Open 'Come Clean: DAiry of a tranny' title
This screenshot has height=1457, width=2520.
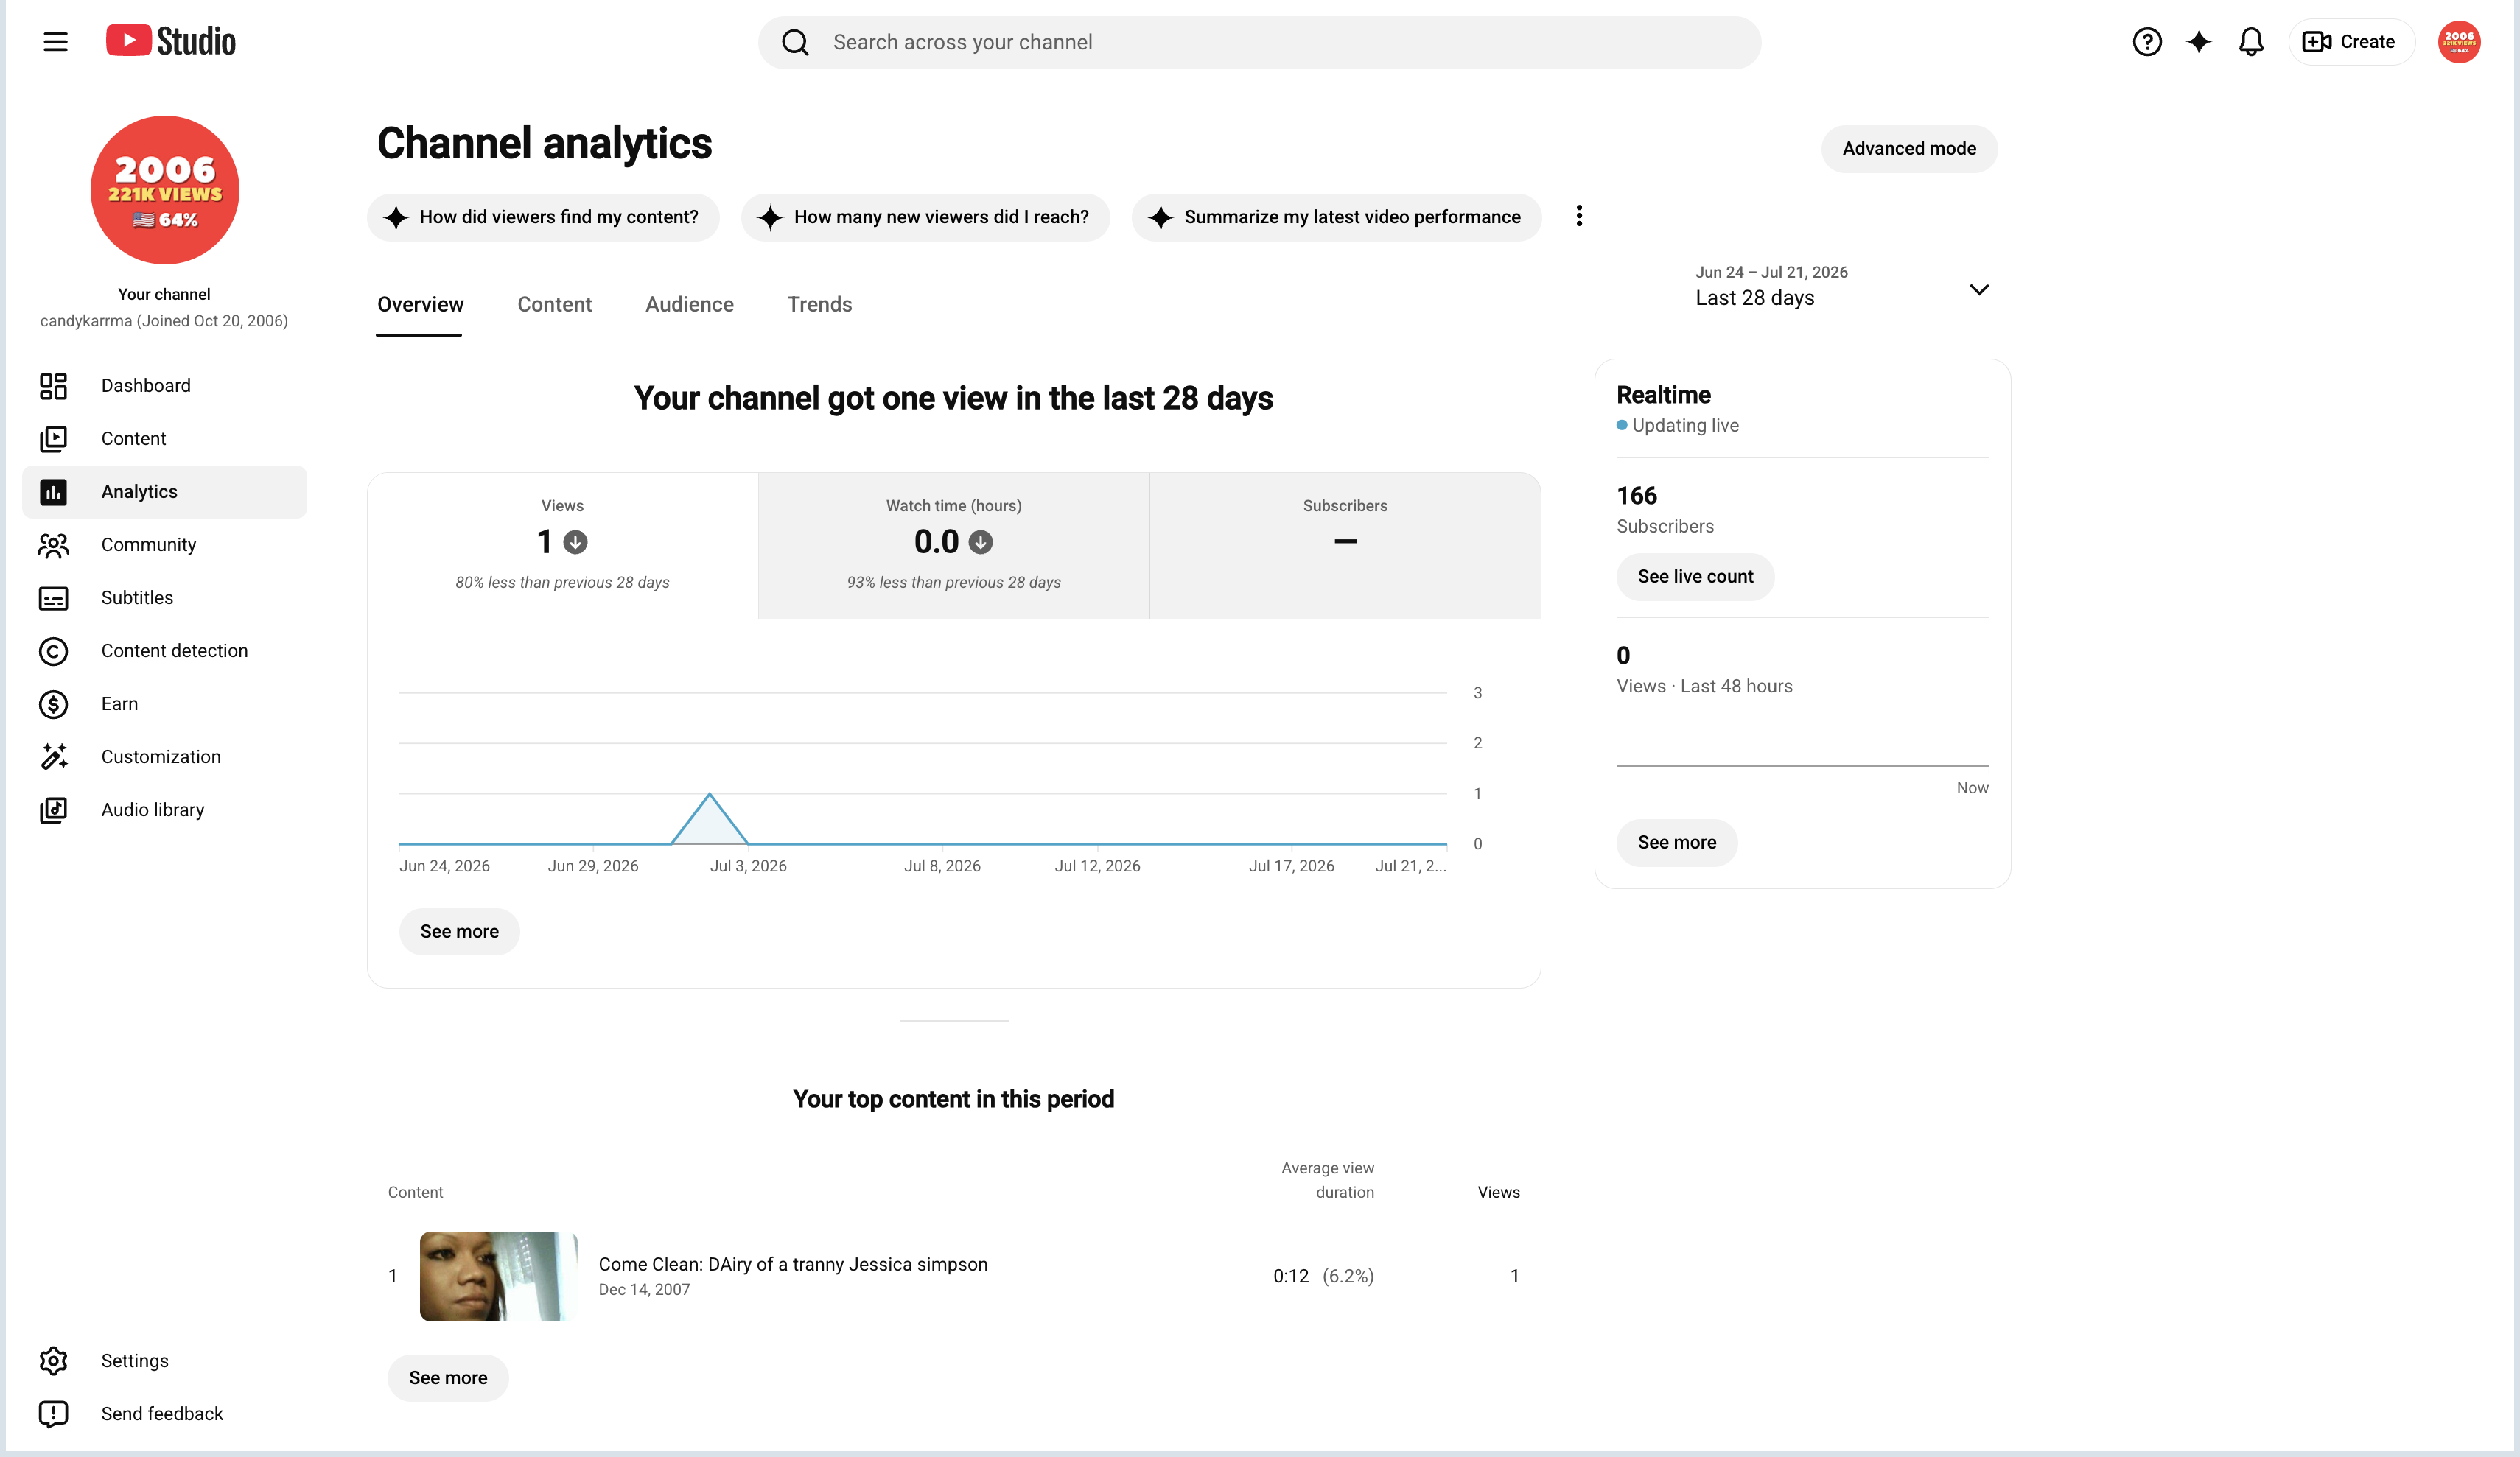point(793,1264)
